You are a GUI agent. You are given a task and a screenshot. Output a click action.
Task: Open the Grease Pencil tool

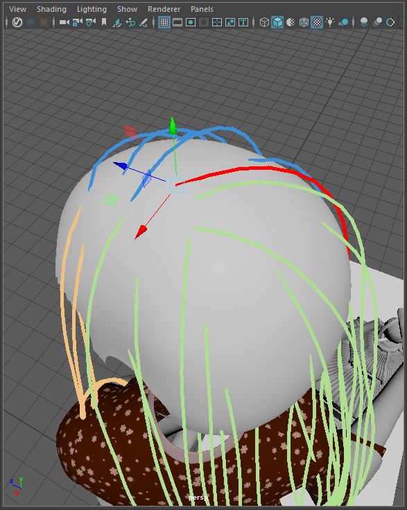click(x=144, y=22)
